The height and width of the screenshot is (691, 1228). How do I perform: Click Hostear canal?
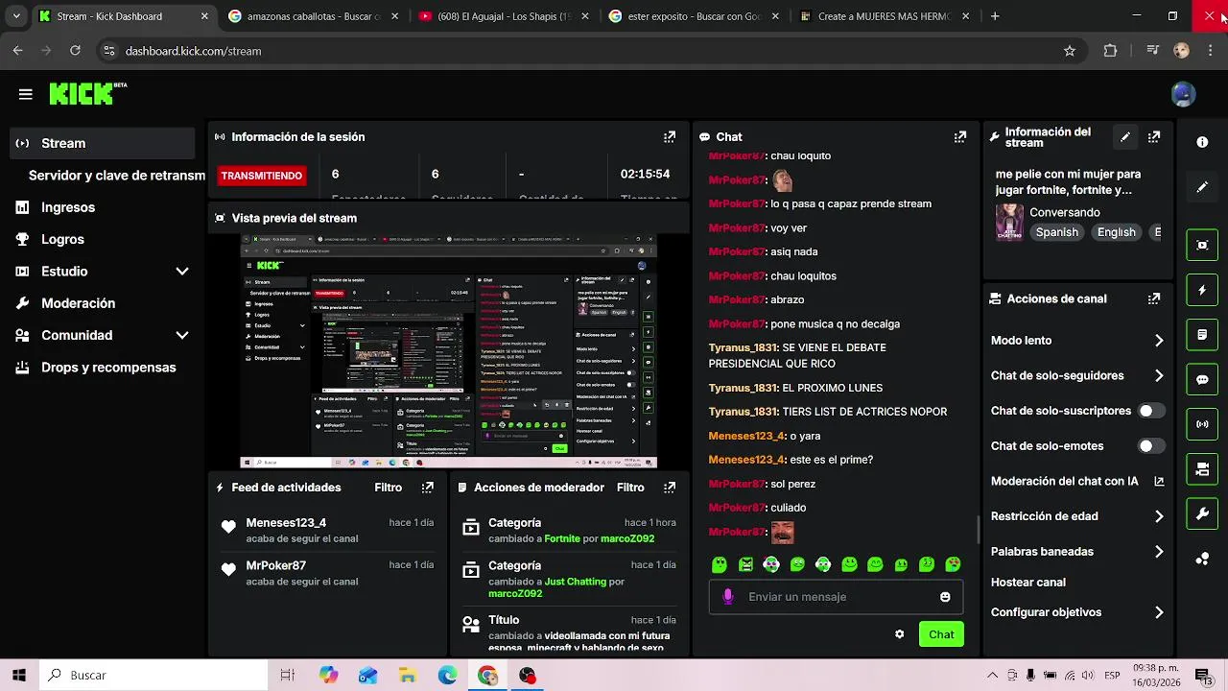point(1028,583)
